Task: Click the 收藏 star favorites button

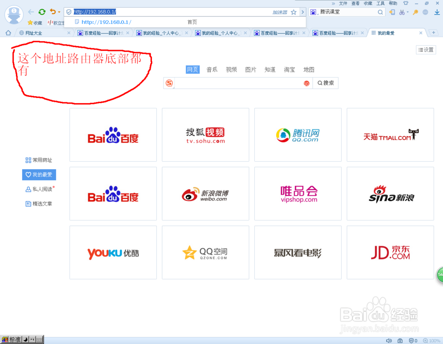Action: tap(35, 23)
